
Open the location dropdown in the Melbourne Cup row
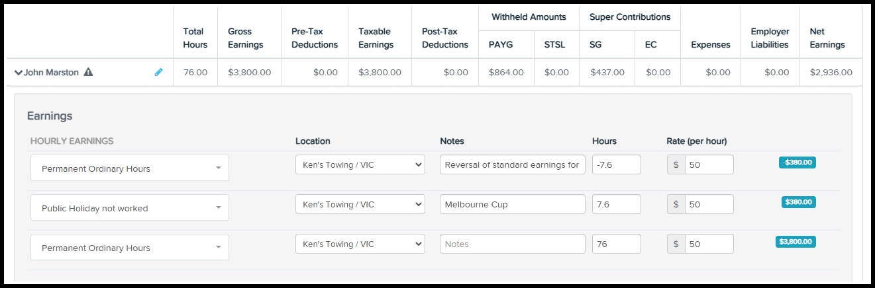(360, 204)
